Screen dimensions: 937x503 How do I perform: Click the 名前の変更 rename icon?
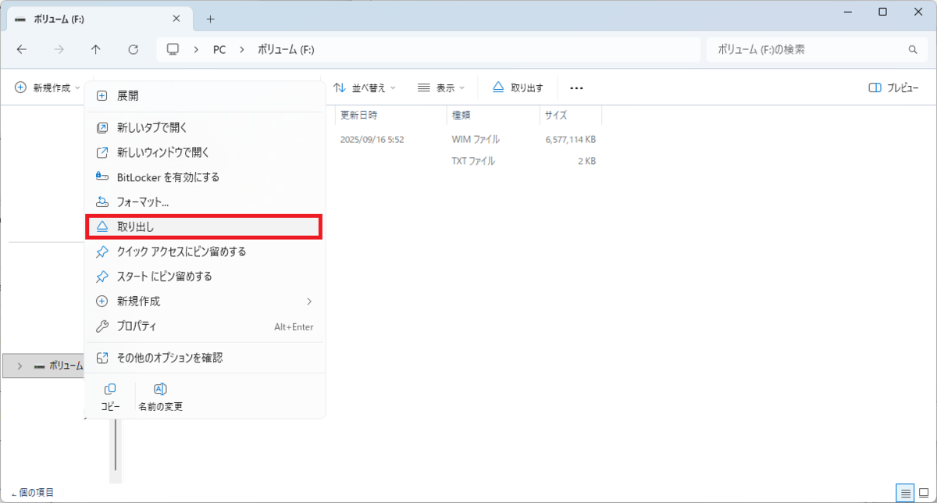[x=160, y=398]
